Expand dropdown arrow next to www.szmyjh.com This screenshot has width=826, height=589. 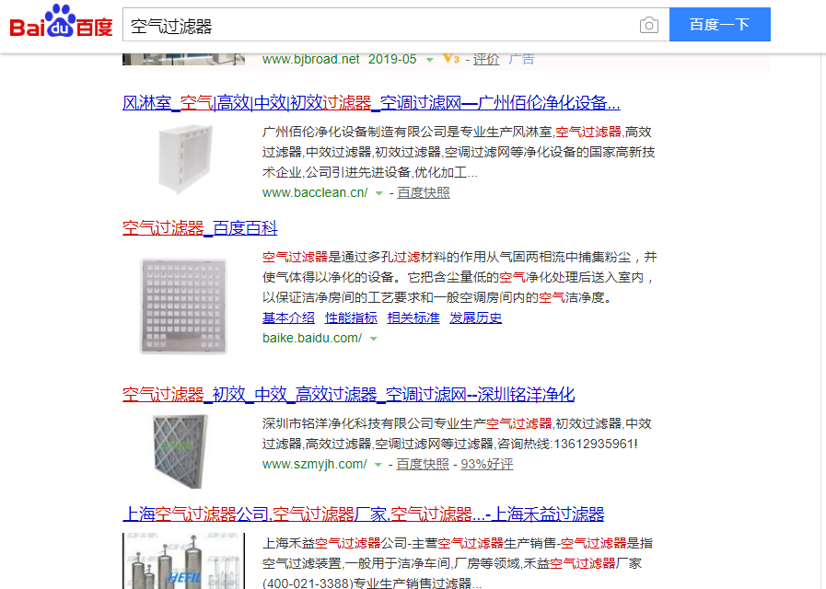(378, 465)
